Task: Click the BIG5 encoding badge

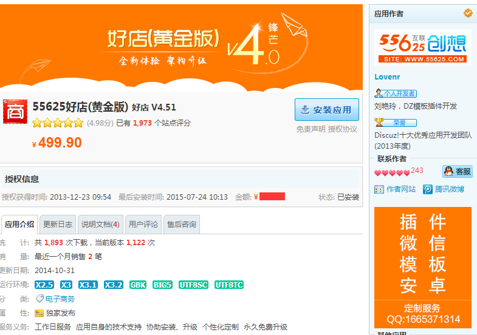Action: [x=162, y=285]
